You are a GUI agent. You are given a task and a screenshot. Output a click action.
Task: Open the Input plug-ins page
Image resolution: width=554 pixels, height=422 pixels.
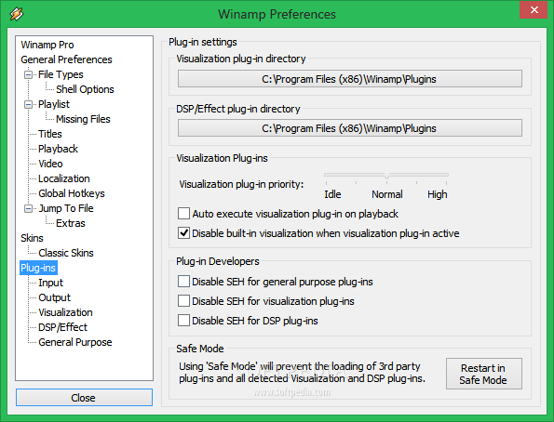tap(51, 283)
